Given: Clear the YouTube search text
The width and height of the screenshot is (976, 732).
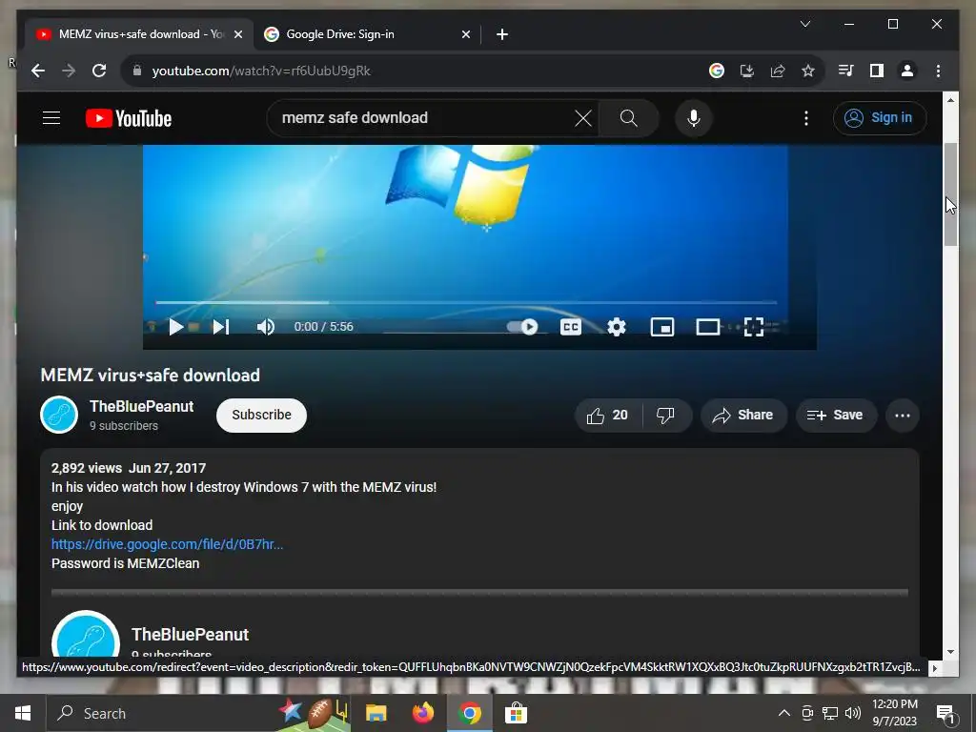Looking at the screenshot, I should point(583,117).
